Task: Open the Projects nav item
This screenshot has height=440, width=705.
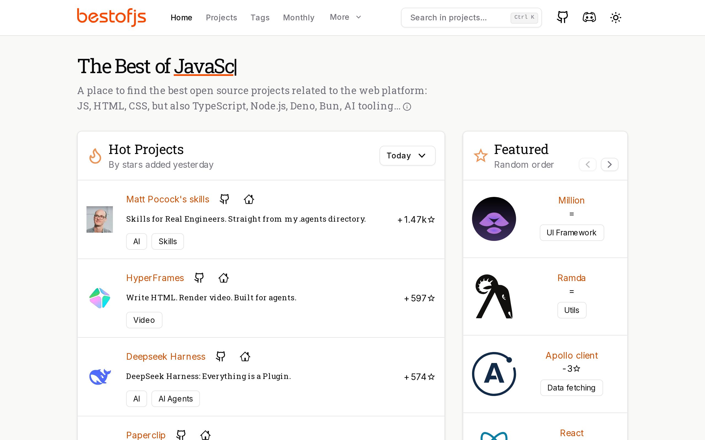Action: [221, 17]
